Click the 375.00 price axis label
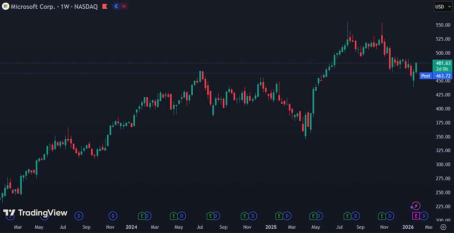 [443, 123]
